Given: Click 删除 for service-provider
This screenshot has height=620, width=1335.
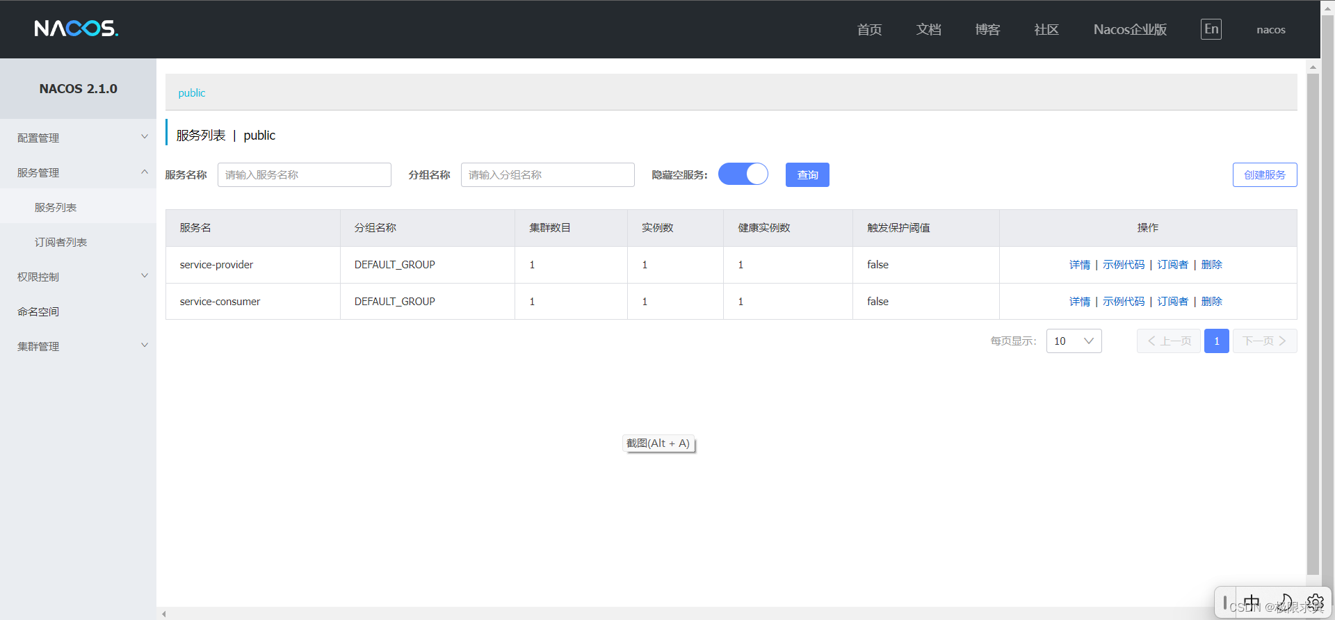Looking at the screenshot, I should point(1212,264).
